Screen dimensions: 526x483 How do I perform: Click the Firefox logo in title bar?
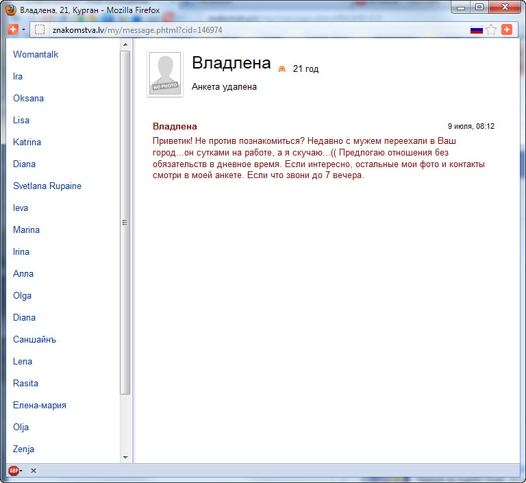click(x=11, y=10)
